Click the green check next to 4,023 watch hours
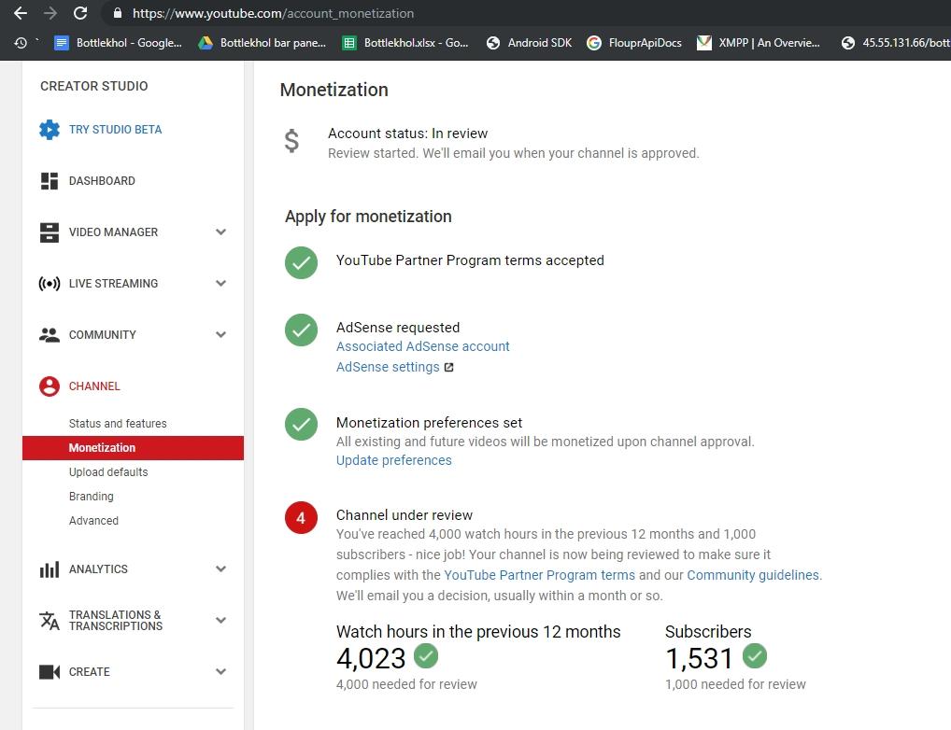 (x=426, y=656)
